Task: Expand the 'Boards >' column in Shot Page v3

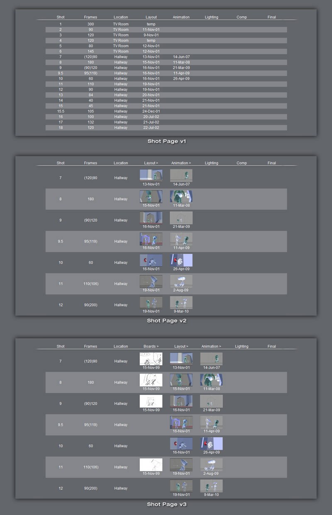Action: 151,347
